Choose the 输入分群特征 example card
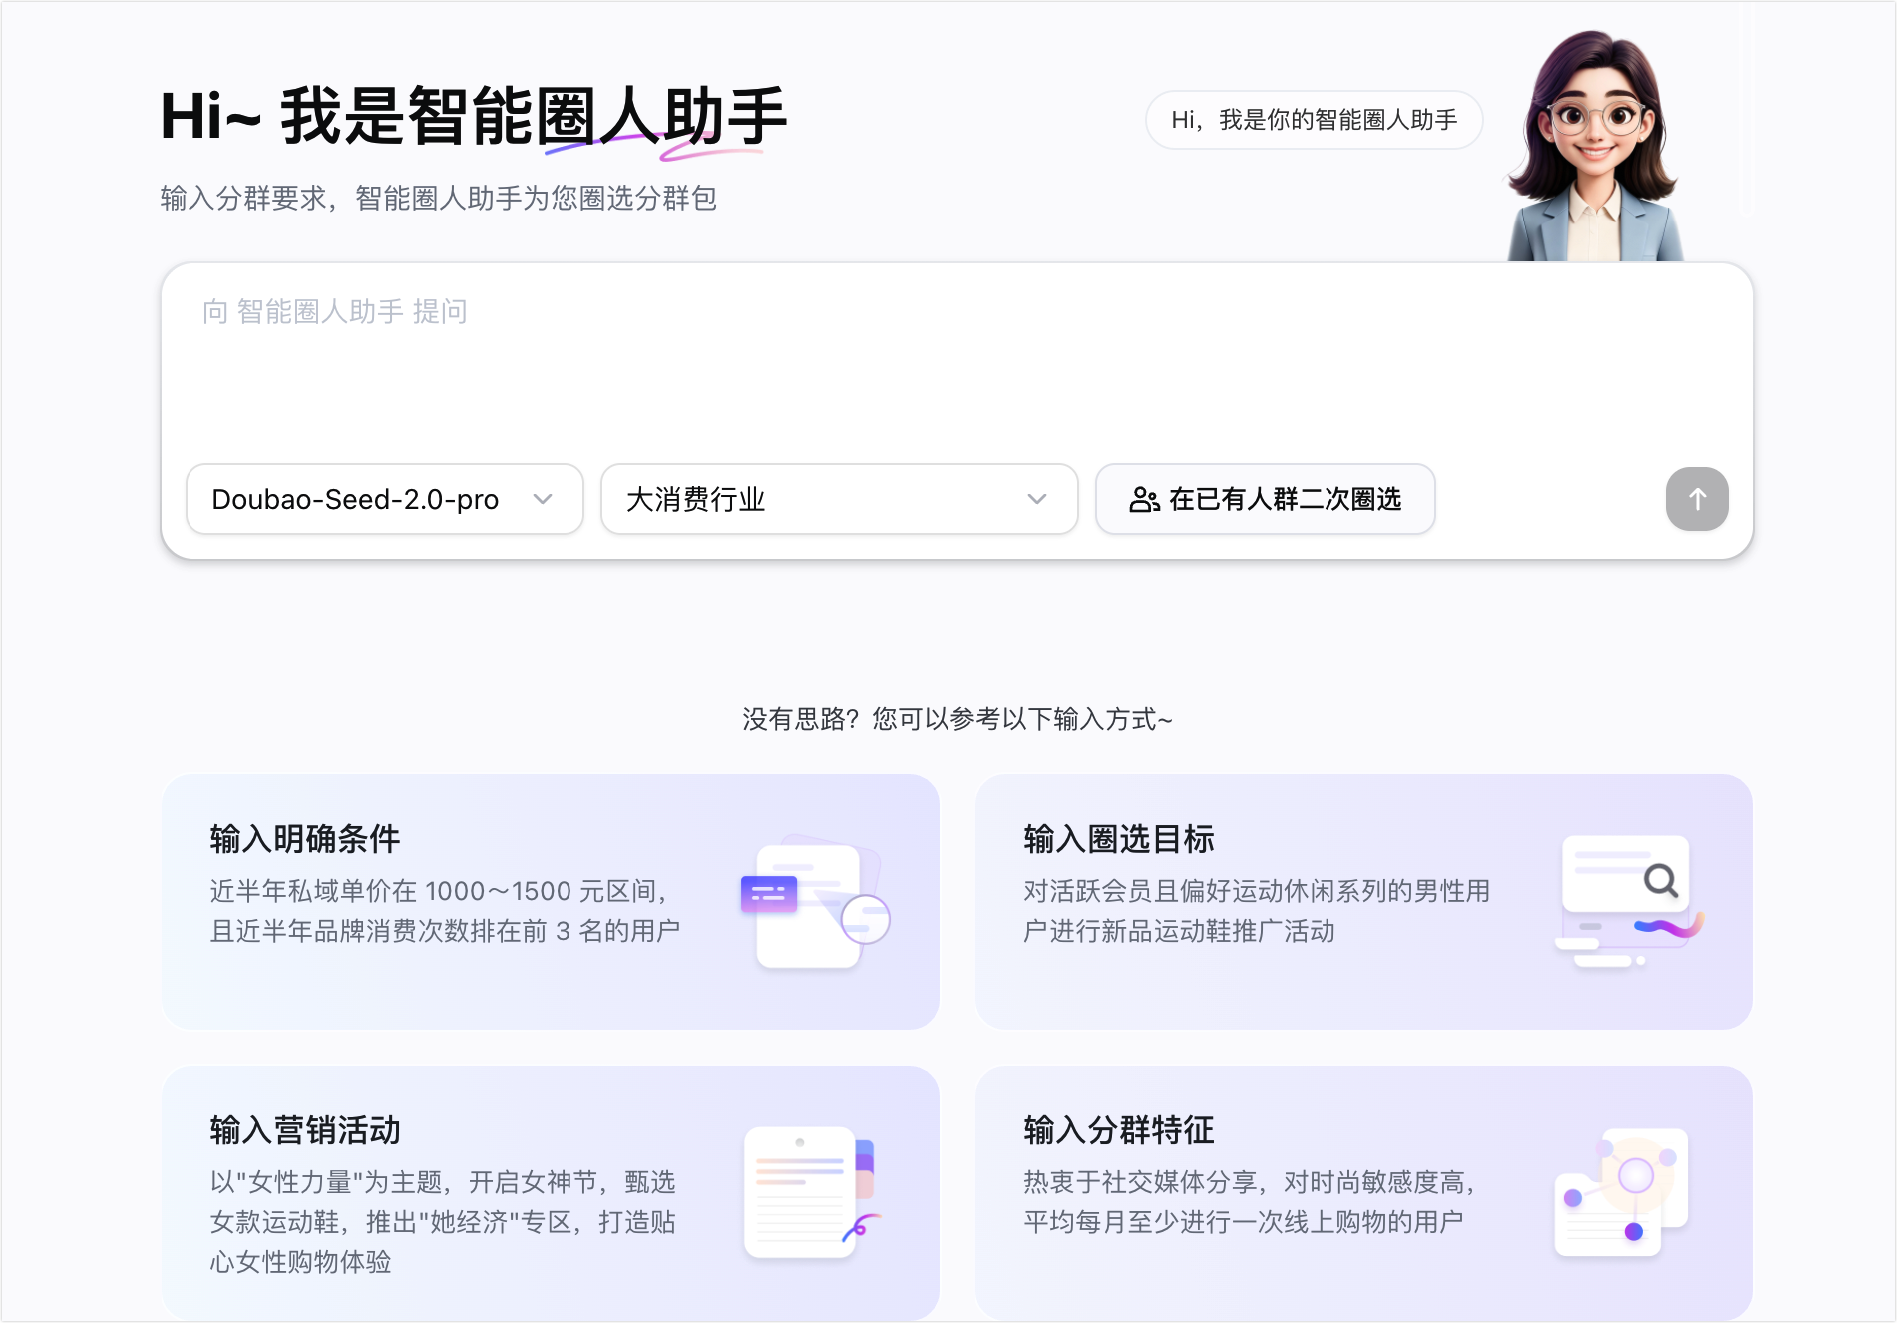This screenshot has height=1323, width=1897. 1363,1193
